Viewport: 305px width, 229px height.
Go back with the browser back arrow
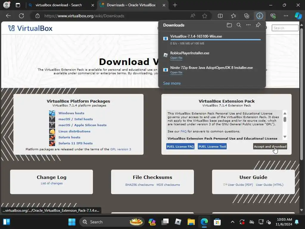click(8, 16)
